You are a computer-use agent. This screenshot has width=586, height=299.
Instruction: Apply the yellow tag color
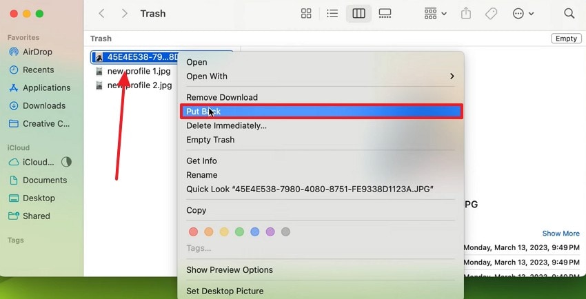(x=224, y=231)
